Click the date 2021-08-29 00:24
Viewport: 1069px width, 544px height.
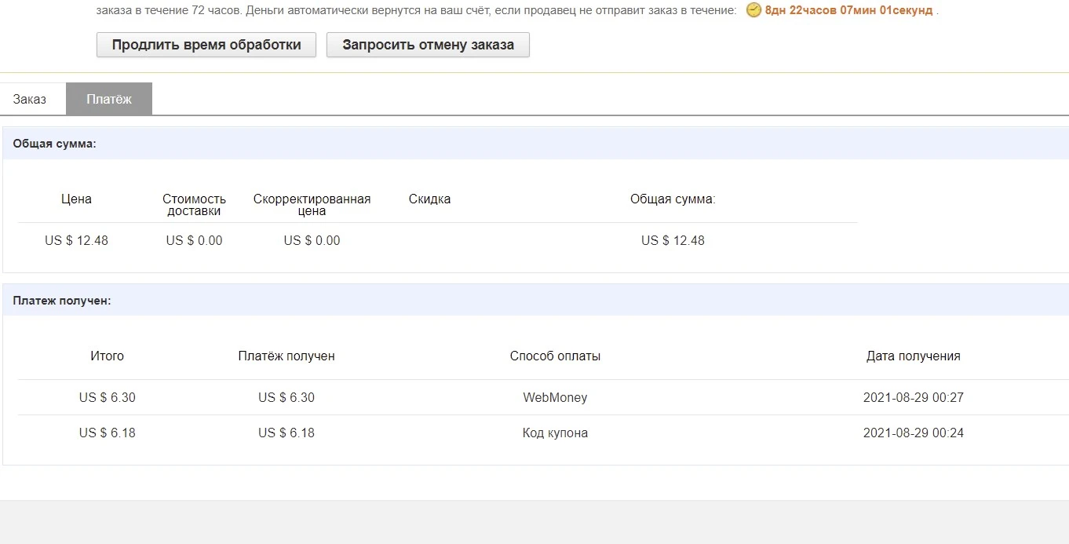pos(913,433)
